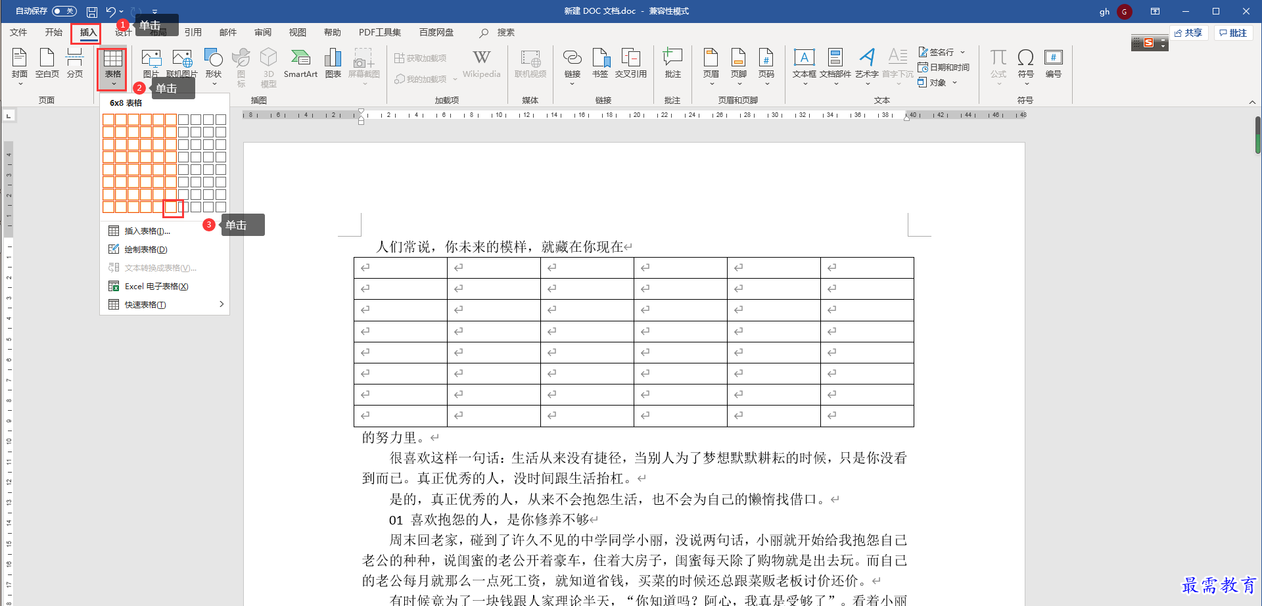Click the Share (共享) button
The image size is (1262, 606).
pyautogui.click(x=1189, y=33)
